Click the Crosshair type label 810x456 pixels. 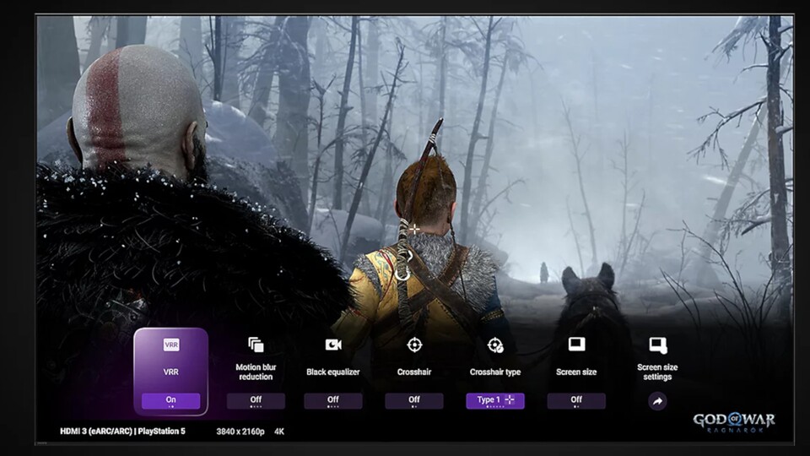coord(495,372)
